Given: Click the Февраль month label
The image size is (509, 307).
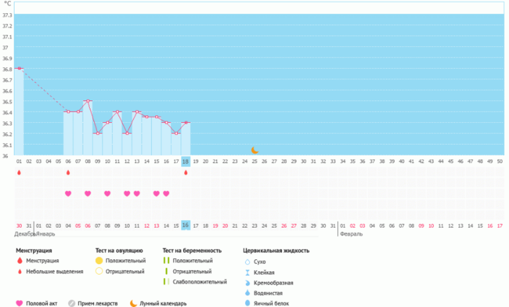Looking at the screenshot, I should coord(350,234).
